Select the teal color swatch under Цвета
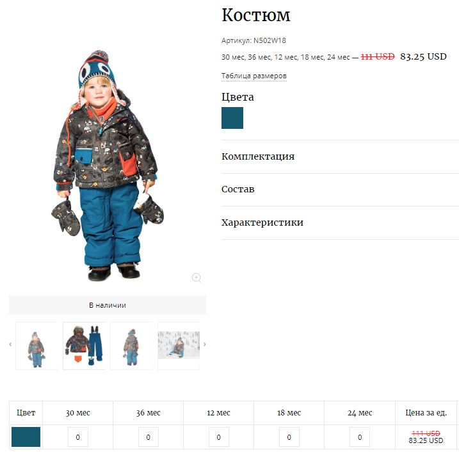The width and height of the screenshot is (459, 452). coord(232,118)
